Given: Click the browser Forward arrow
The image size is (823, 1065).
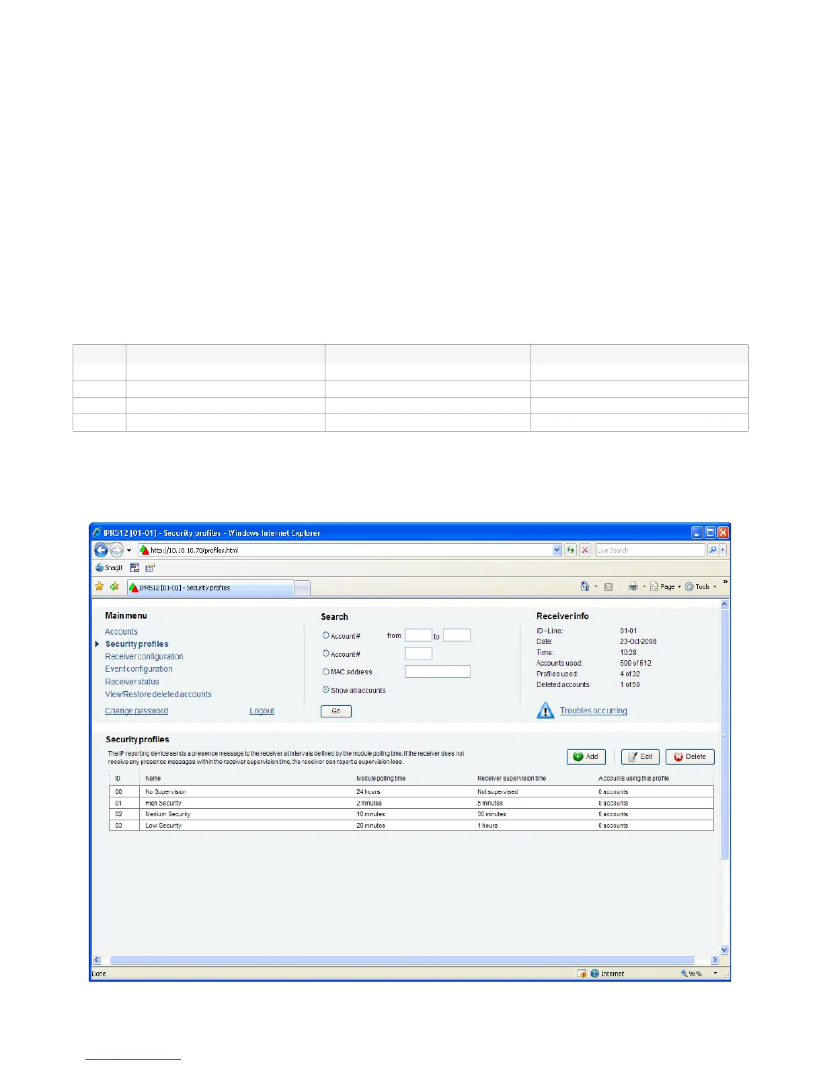Looking at the screenshot, I should (x=116, y=550).
